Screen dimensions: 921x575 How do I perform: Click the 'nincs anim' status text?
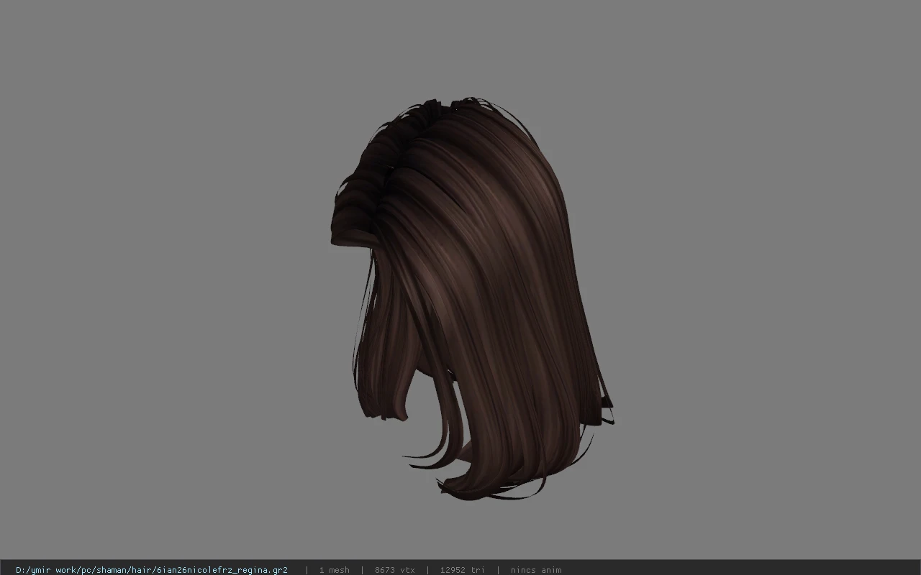coord(536,570)
